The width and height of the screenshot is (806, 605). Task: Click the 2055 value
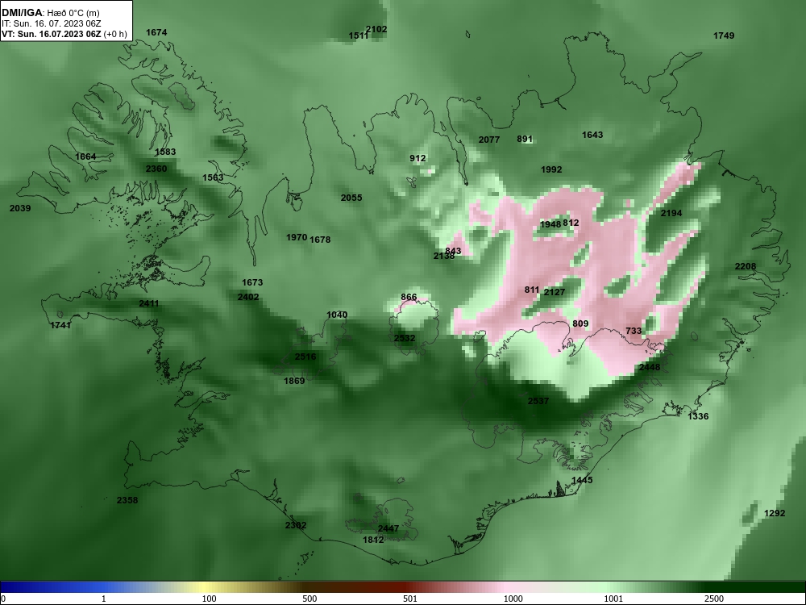[351, 198]
